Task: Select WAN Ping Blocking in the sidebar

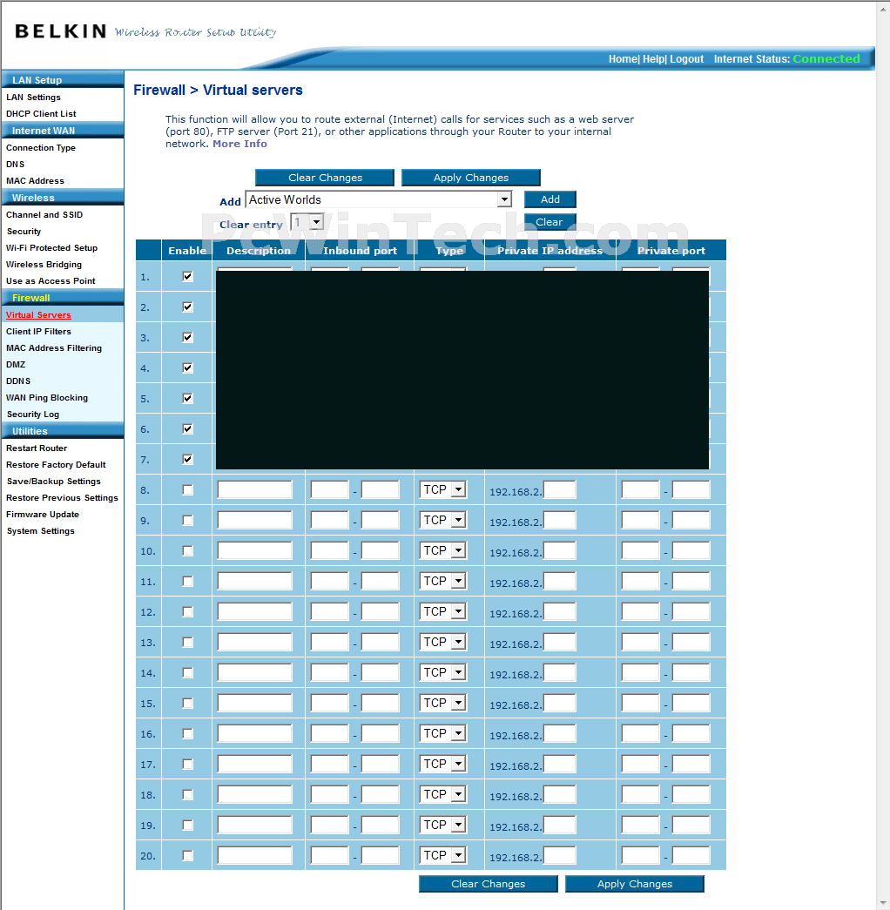Action: (x=47, y=398)
